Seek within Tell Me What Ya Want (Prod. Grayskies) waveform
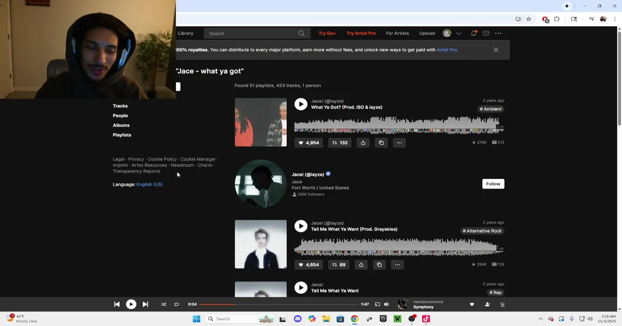622x326 pixels. tap(398, 247)
